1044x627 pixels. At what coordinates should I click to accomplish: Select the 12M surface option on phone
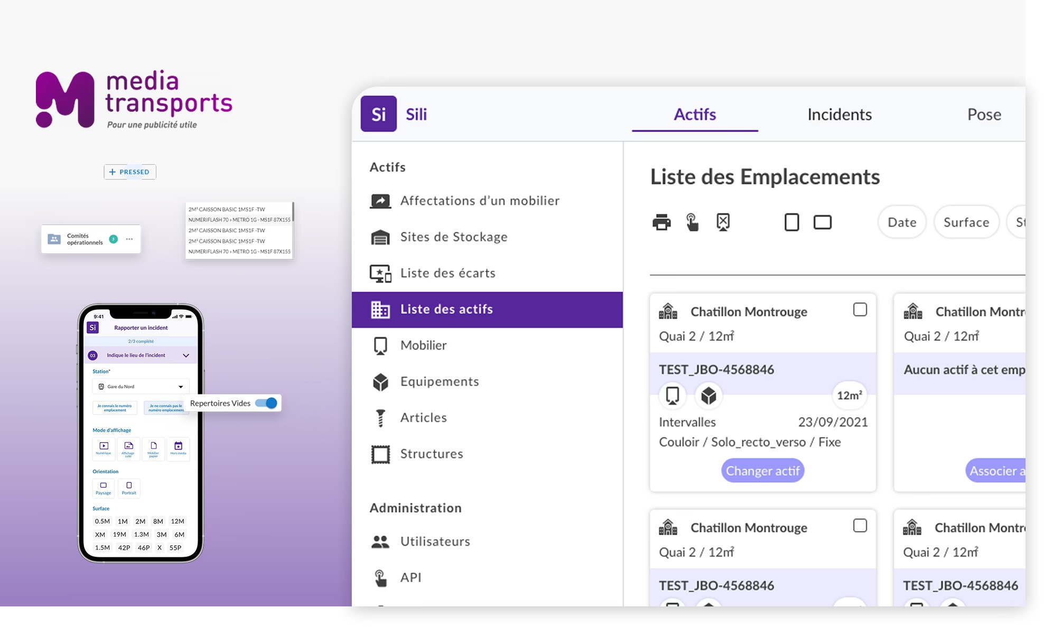click(x=178, y=521)
